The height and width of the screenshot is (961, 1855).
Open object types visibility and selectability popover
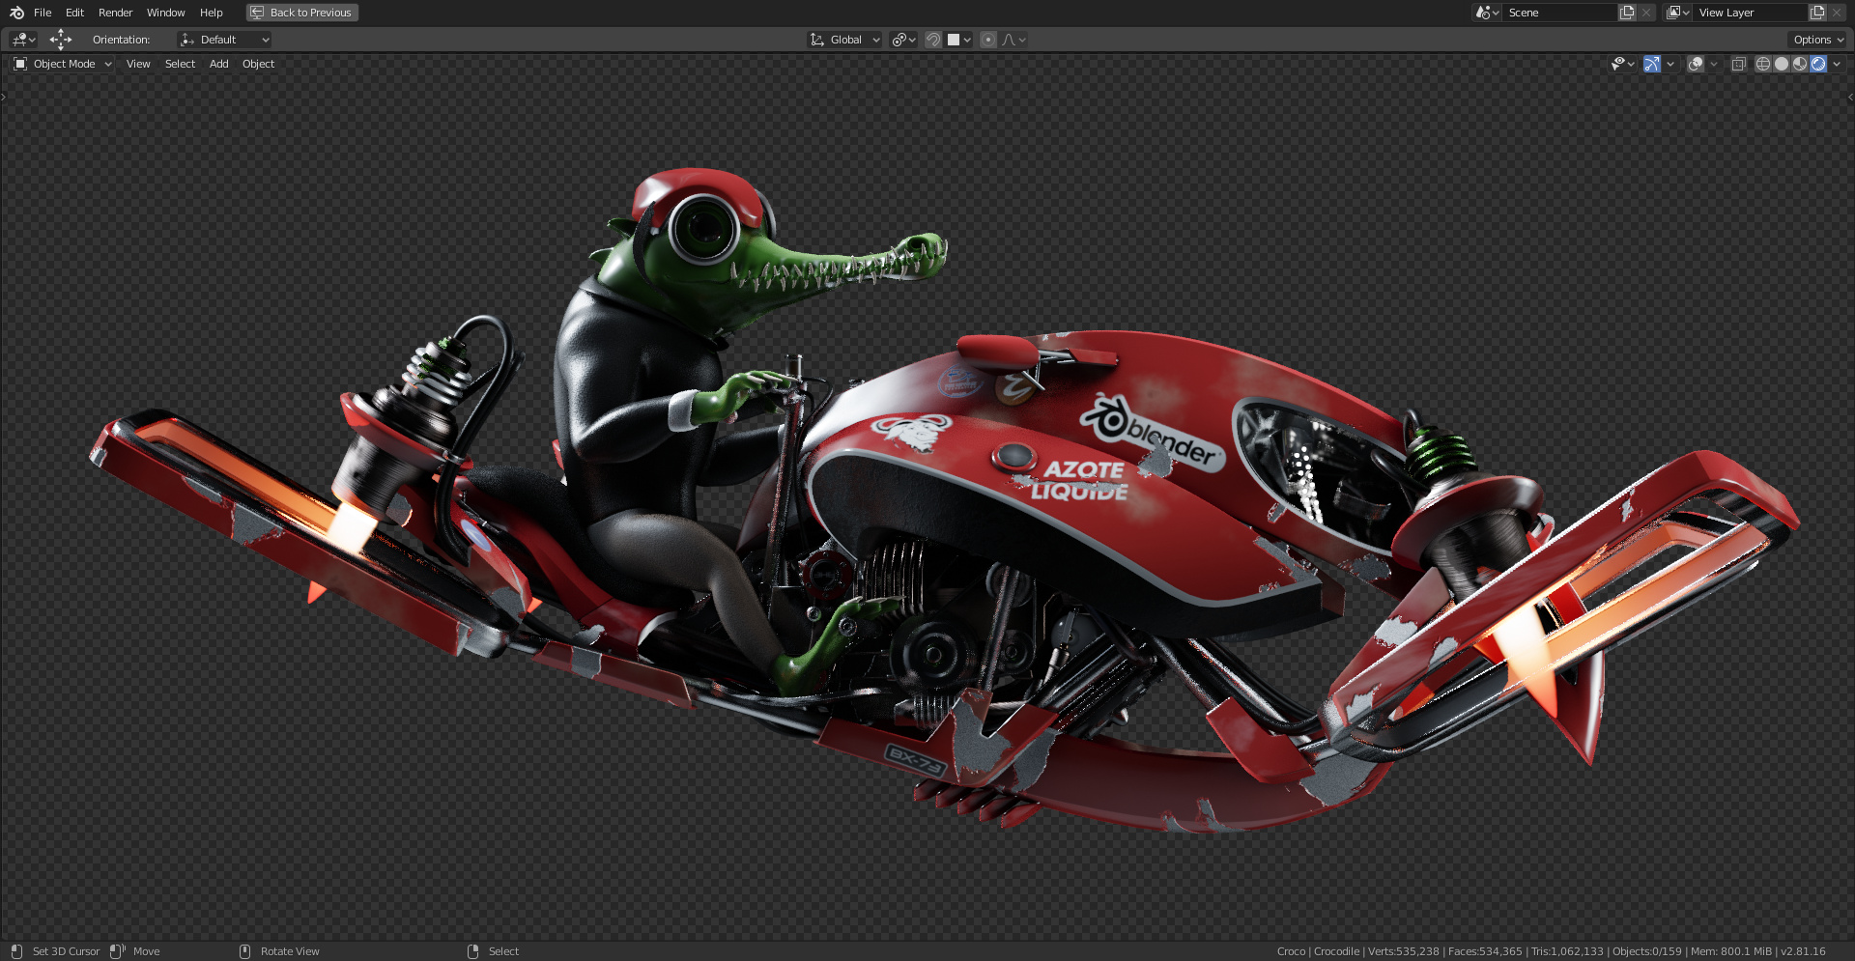[x=1622, y=64]
